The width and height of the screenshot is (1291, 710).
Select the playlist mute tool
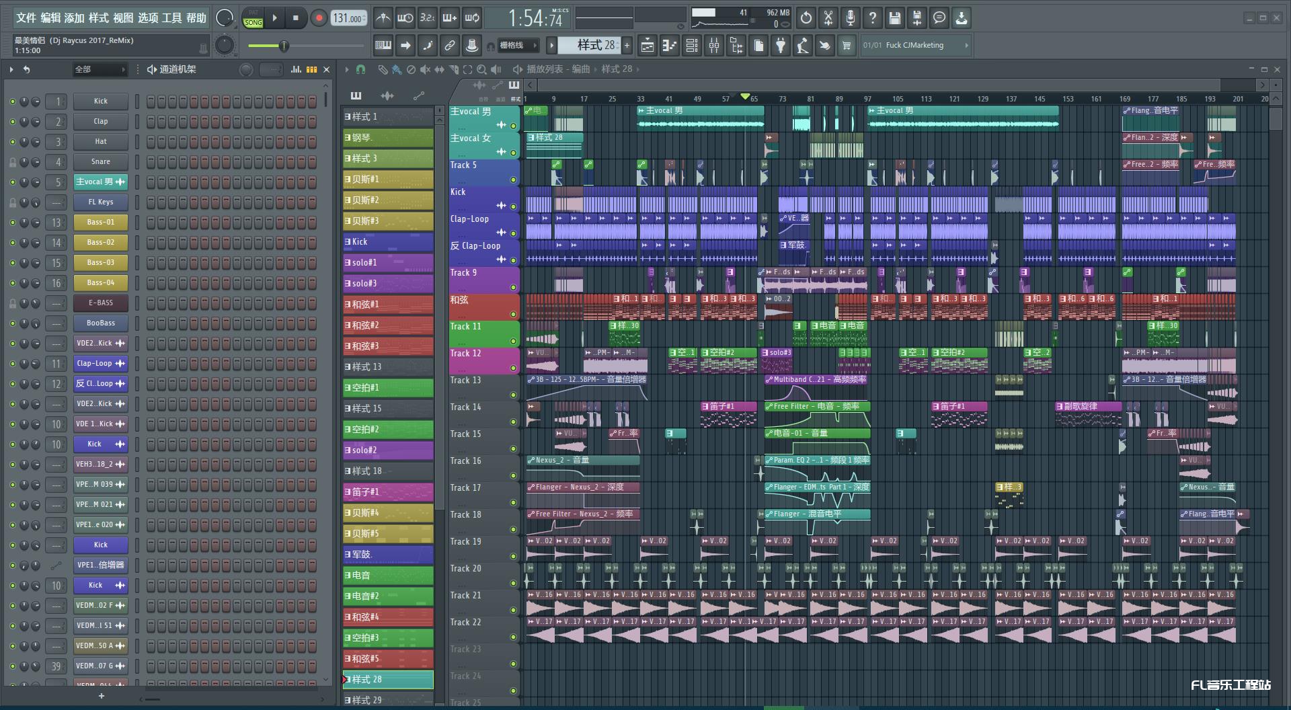(425, 69)
